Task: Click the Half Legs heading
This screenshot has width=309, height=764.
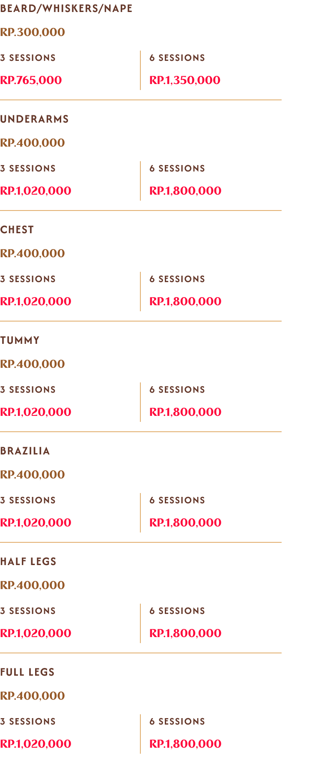Action: [x=28, y=562]
